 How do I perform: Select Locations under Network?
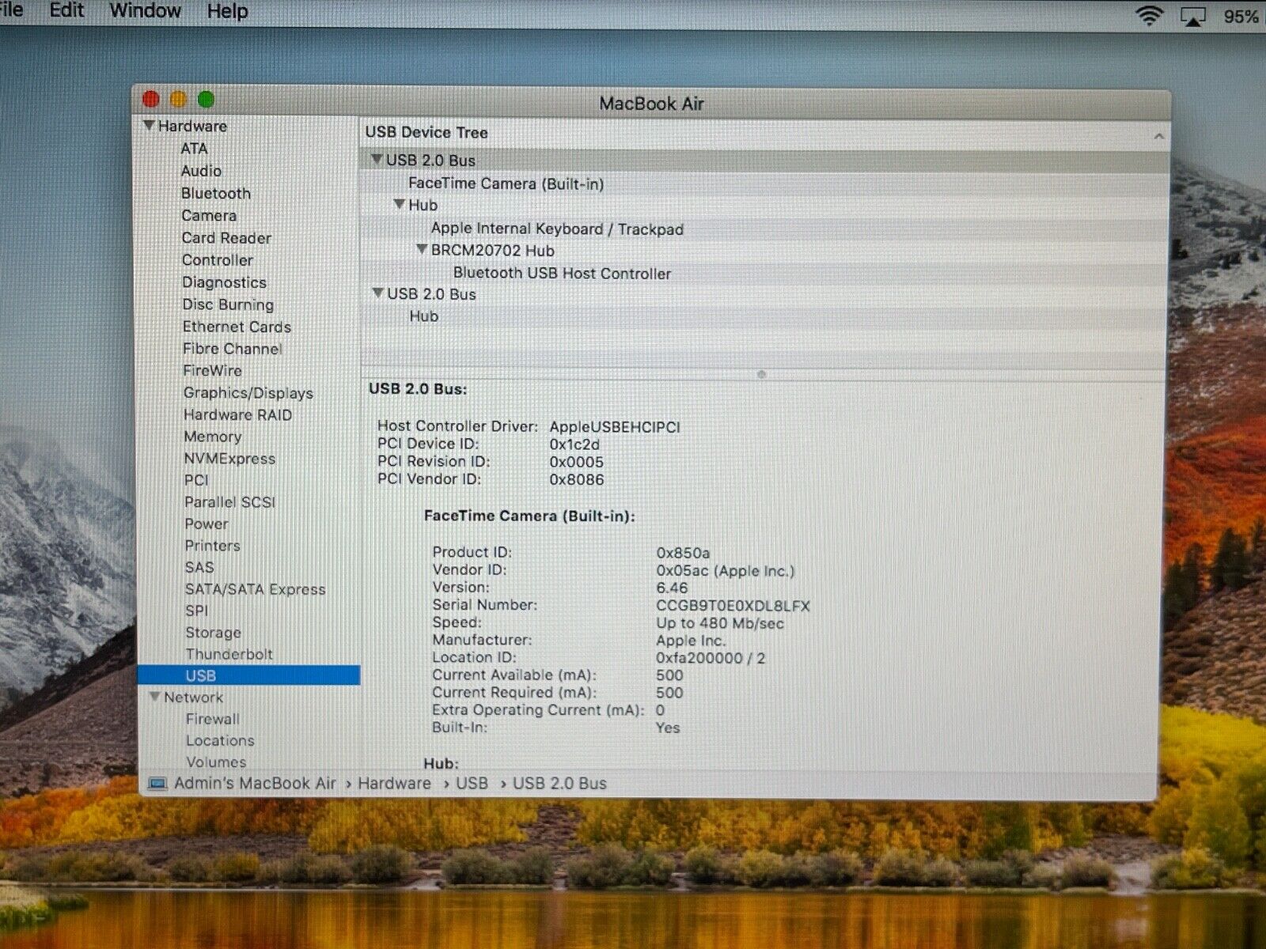pos(220,741)
